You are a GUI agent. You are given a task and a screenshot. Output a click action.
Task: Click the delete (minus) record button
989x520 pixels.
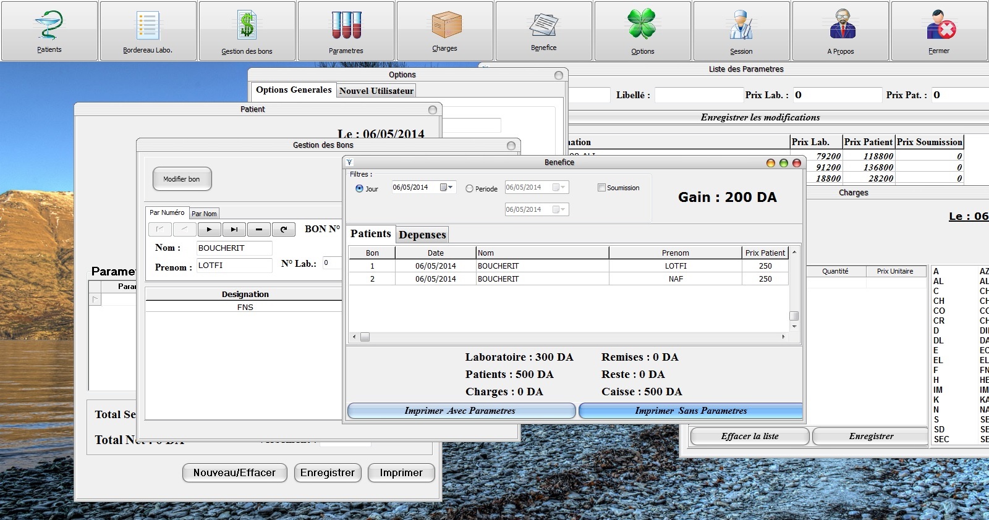tap(259, 229)
